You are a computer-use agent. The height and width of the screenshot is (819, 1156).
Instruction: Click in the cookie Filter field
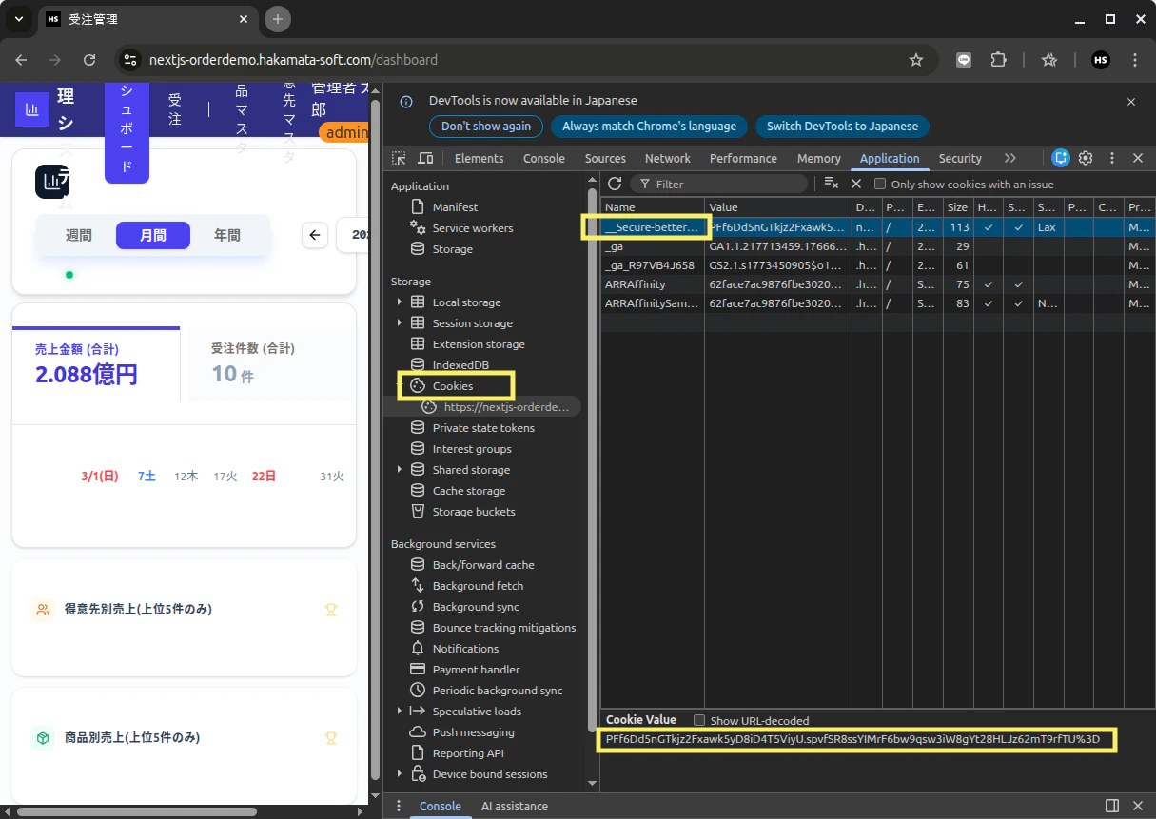pos(718,185)
